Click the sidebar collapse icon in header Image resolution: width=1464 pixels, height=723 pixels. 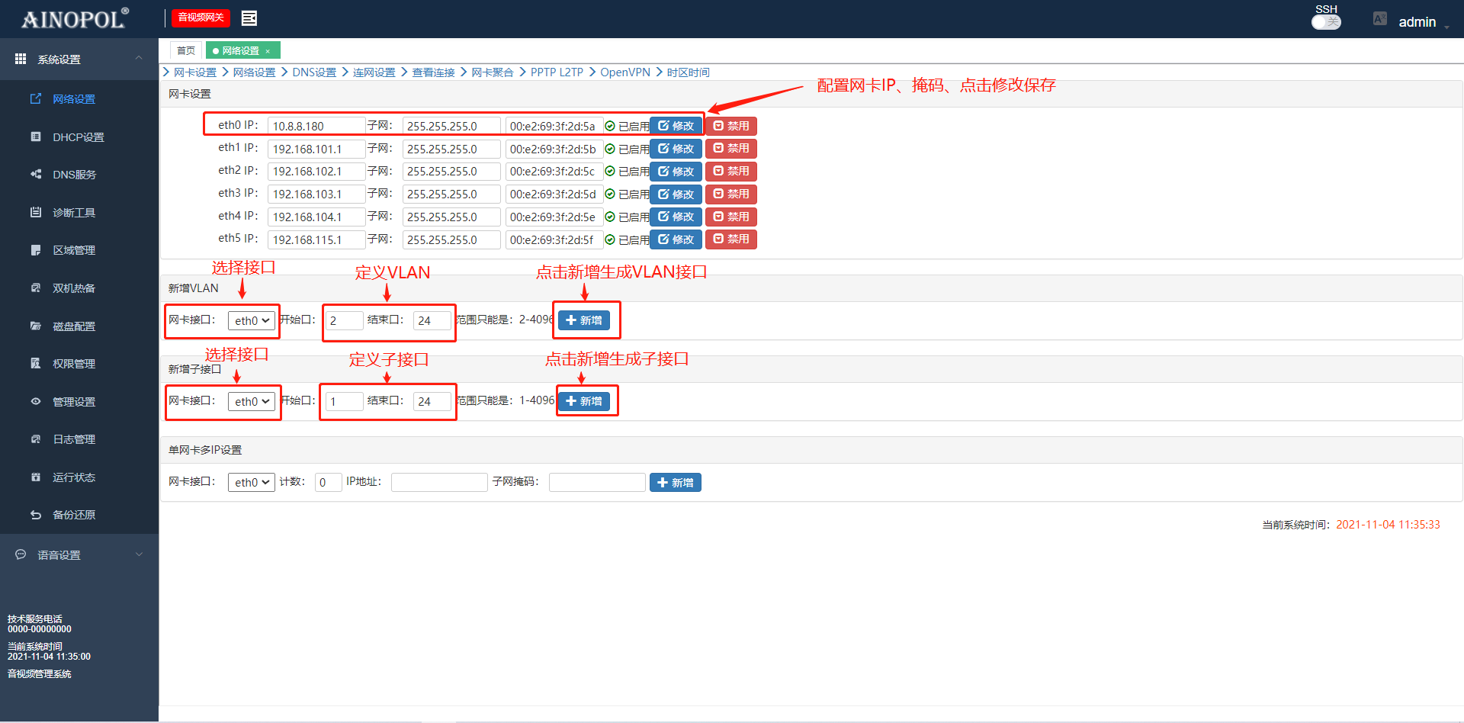point(249,18)
